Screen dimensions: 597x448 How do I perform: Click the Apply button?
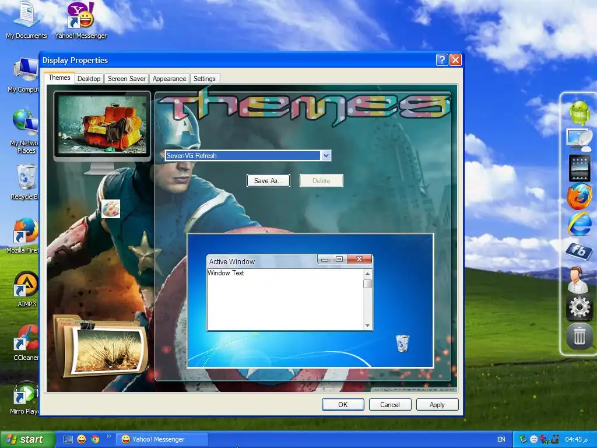437,405
